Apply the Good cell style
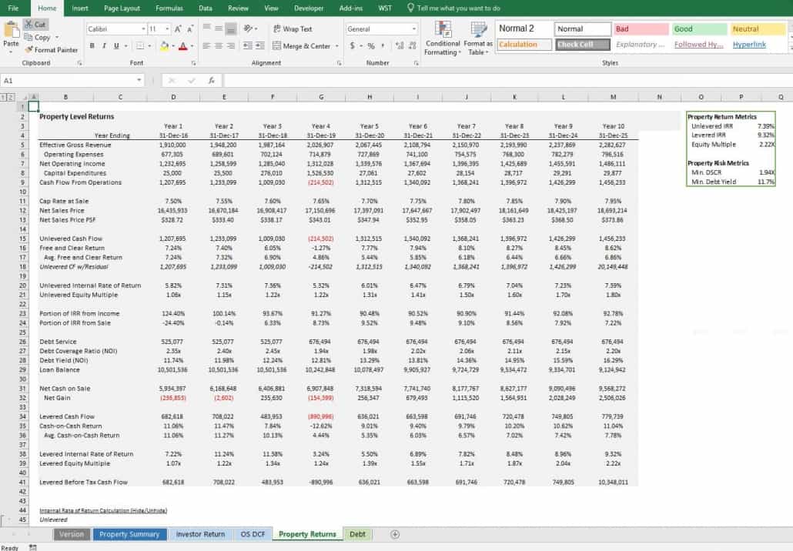This screenshot has width=793, height=551. tap(700, 29)
